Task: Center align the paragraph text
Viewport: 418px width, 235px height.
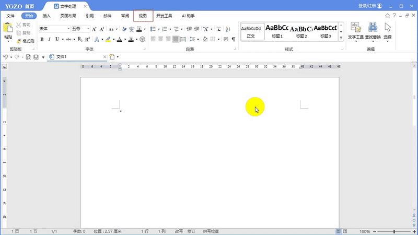Action: (160, 40)
